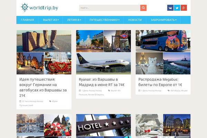This screenshot has width=207, height=138.
Task: Click the worldtrip.by compass logo
Action: click(x=39, y=8)
